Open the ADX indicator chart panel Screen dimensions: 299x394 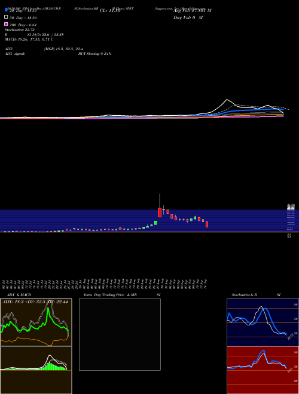pyautogui.click(x=36, y=322)
